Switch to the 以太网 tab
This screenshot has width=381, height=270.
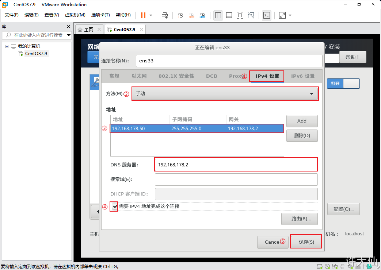click(139, 76)
